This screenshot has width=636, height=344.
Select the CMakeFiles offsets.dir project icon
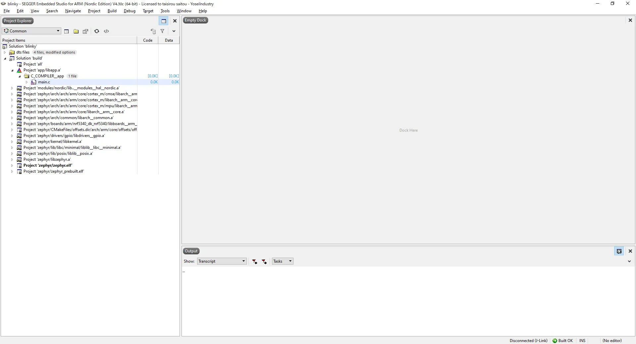point(19,130)
